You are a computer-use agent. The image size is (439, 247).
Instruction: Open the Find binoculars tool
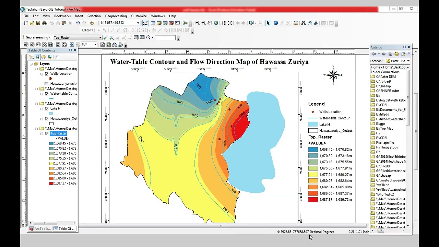[x=303, y=23]
